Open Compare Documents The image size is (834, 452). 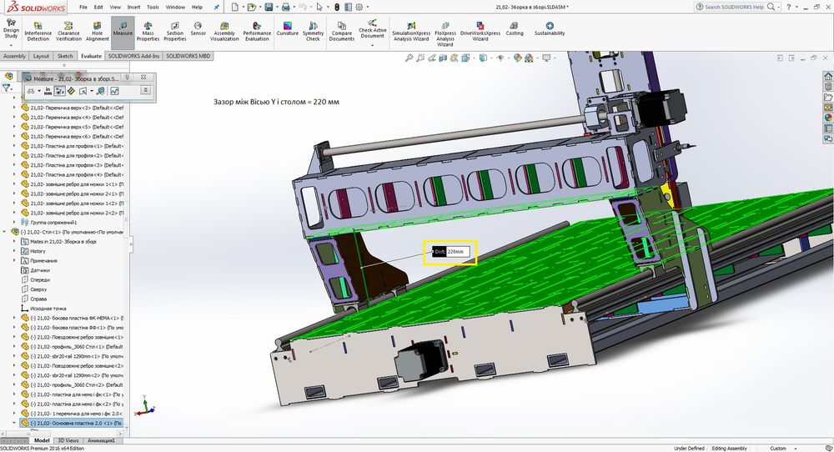(x=341, y=32)
